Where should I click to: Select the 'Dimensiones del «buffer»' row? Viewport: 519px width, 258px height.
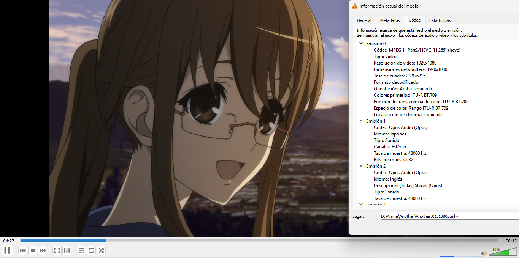[x=410, y=69]
